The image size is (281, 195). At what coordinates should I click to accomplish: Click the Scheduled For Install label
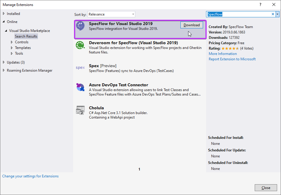click(226, 138)
